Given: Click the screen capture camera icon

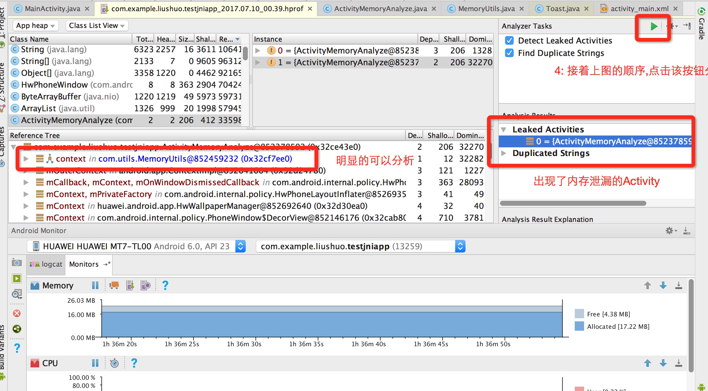Looking at the screenshot, I should click(17, 263).
